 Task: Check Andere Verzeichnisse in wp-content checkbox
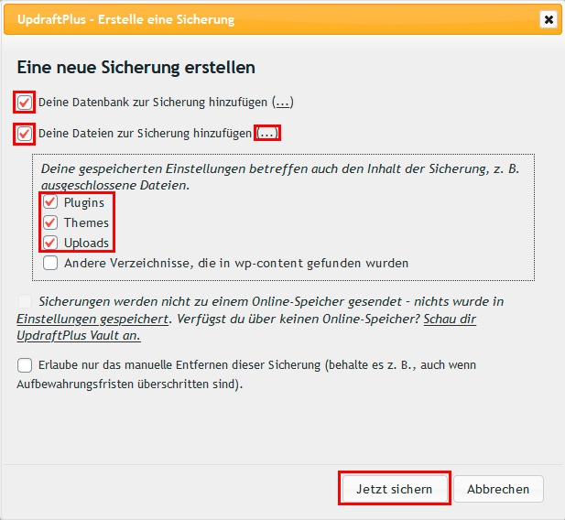(x=50, y=263)
